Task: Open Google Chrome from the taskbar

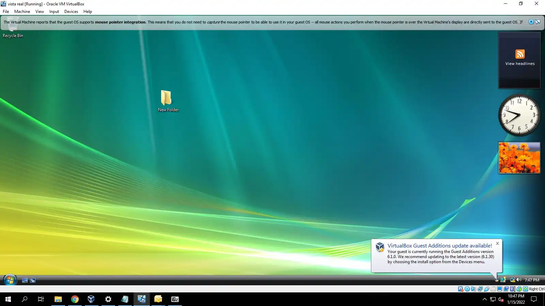Action: pos(75,299)
